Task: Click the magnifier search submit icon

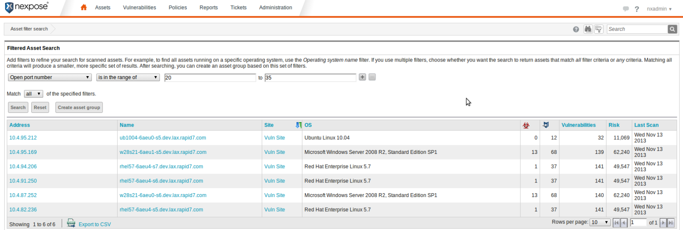Action: [x=672, y=29]
